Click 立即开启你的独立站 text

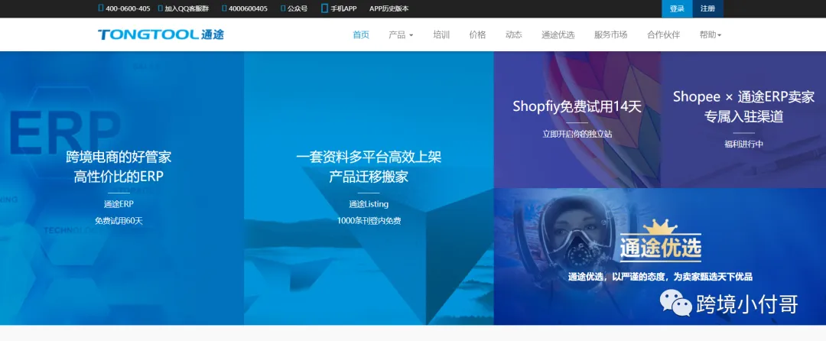point(577,135)
